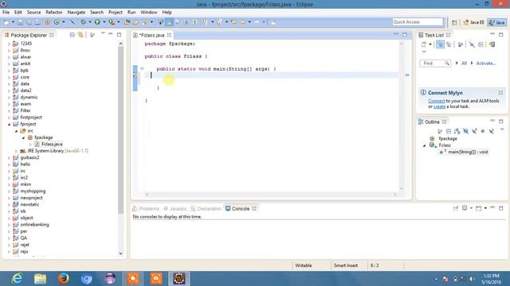Click the Open Perspective icon
The width and height of the screenshot is (510, 286).
point(454,22)
